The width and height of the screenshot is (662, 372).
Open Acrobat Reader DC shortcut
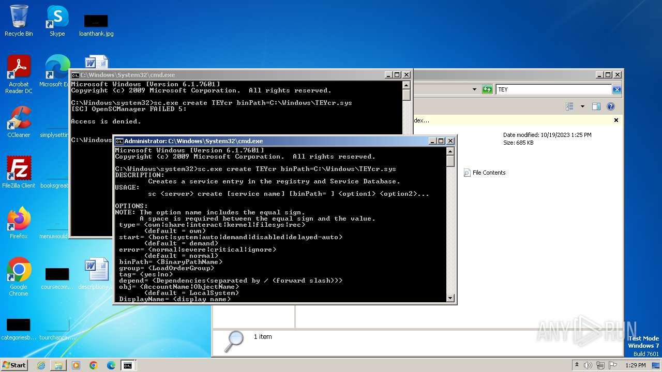click(x=19, y=74)
